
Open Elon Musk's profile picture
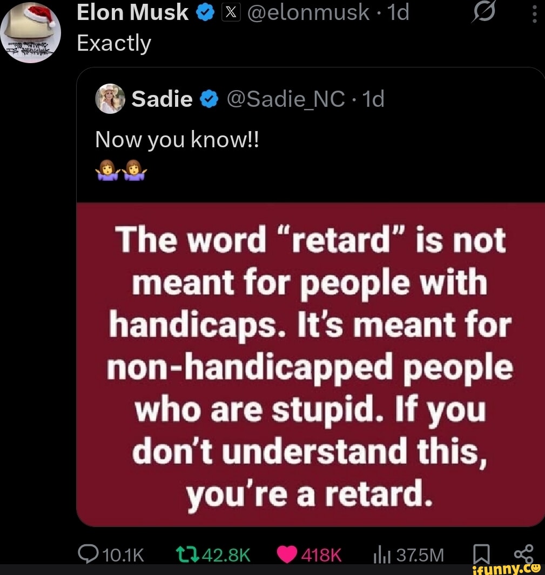coord(29,31)
